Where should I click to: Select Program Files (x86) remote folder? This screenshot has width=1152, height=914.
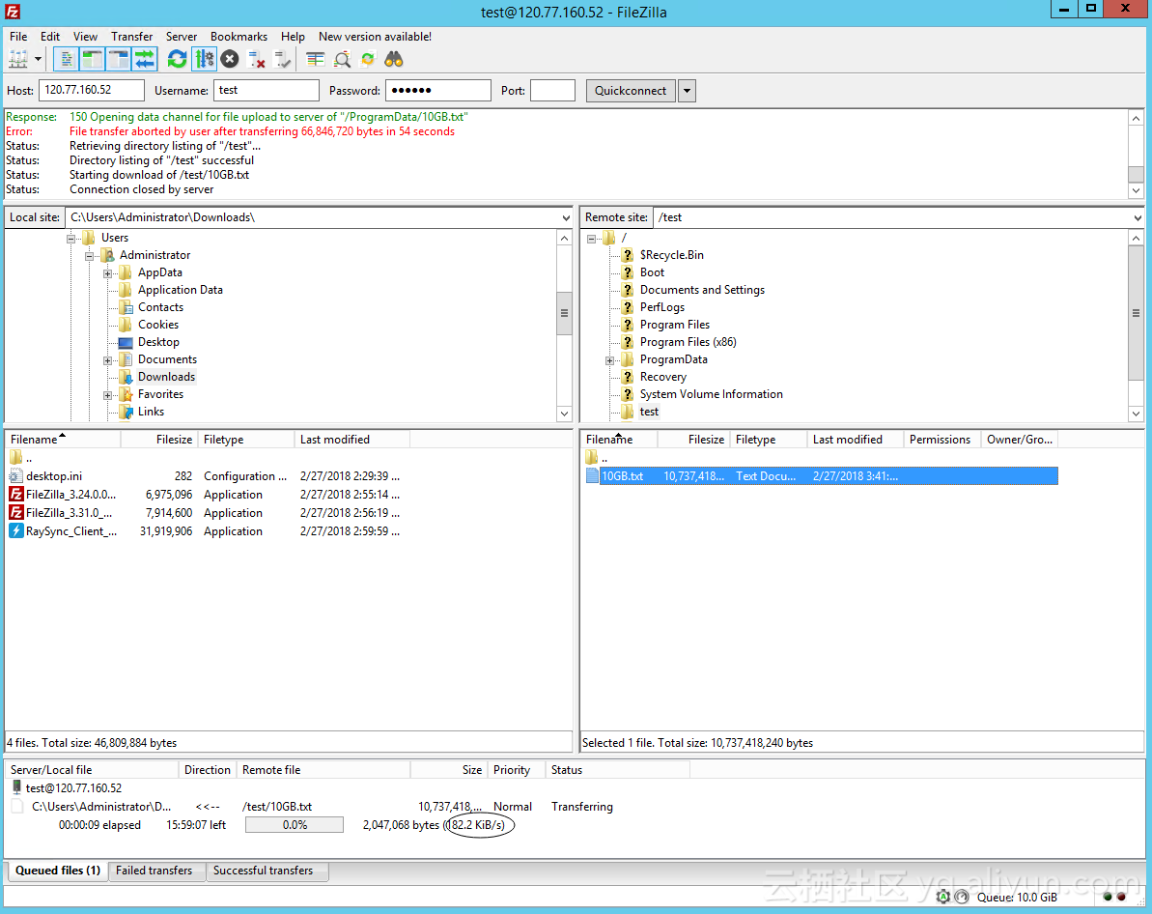688,342
